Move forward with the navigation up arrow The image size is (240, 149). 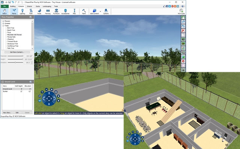(x=49, y=93)
